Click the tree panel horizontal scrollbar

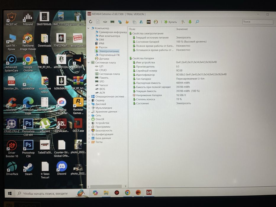106,186
